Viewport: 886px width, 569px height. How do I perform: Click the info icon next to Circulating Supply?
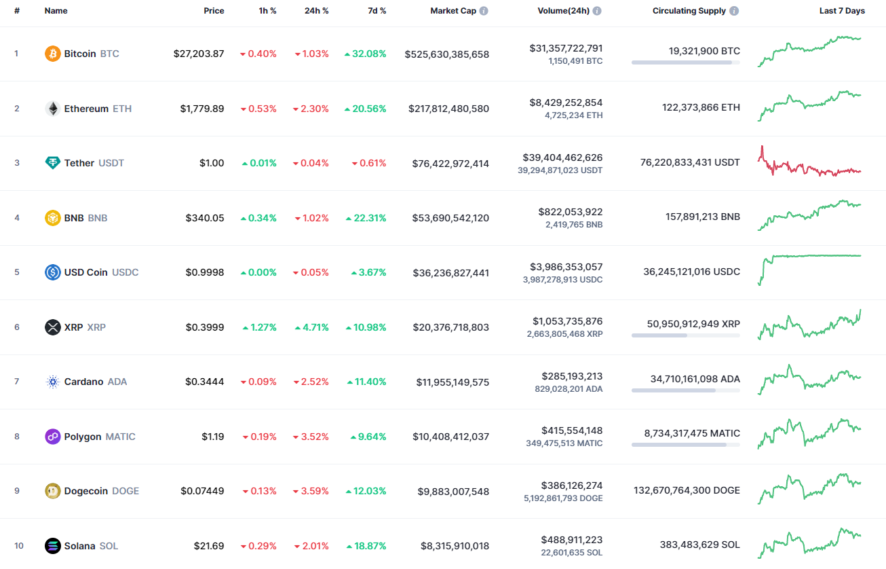coord(734,11)
